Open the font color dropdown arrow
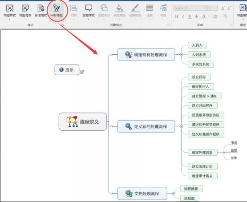 pos(209,16)
